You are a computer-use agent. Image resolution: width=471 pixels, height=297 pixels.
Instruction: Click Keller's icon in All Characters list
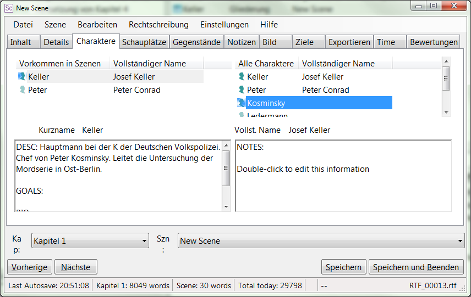(242, 77)
